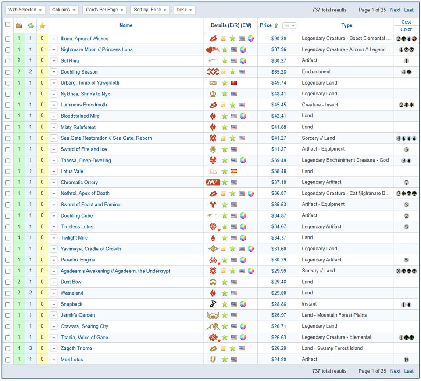Screen dimensions: 421x381
Task: Check the box for Lotus Vale
Action: (x=8, y=172)
